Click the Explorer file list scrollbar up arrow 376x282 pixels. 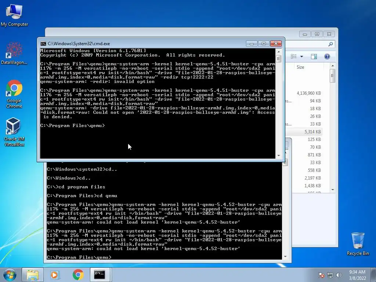point(333,66)
